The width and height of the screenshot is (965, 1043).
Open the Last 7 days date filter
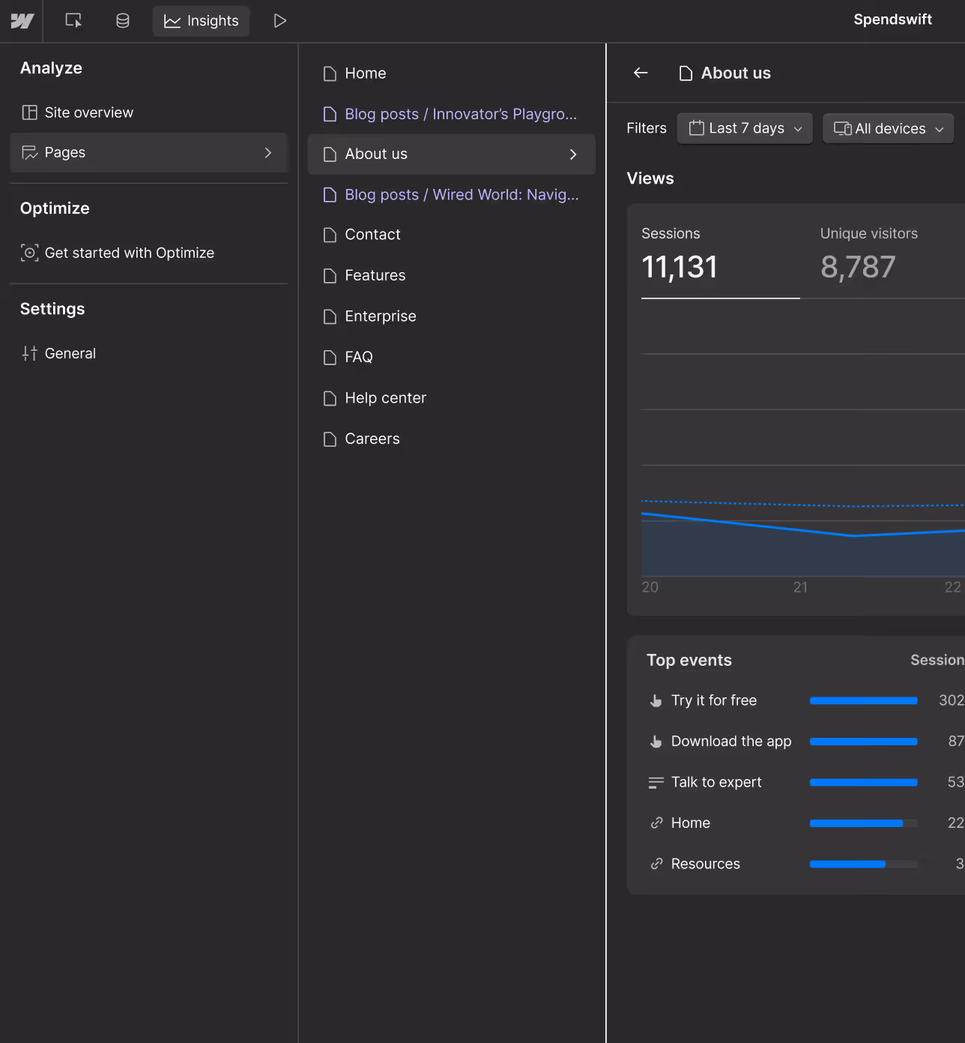[745, 128]
